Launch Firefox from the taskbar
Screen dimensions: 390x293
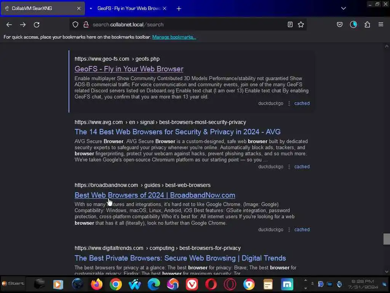(x=96, y=284)
